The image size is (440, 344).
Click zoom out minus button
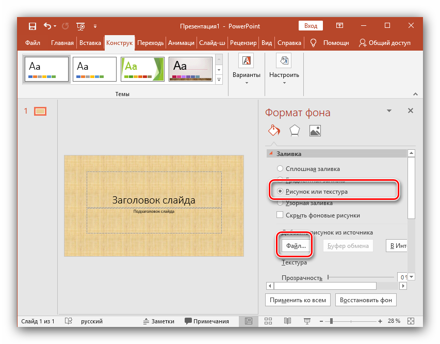[321, 321]
